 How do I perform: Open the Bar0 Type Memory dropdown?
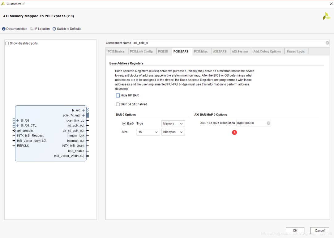(173, 123)
